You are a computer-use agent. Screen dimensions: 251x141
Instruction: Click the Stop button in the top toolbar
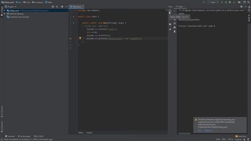pyautogui.click(x=234, y=2)
